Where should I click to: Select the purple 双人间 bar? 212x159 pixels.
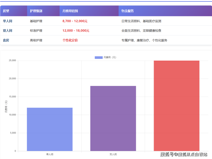click(113, 118)
